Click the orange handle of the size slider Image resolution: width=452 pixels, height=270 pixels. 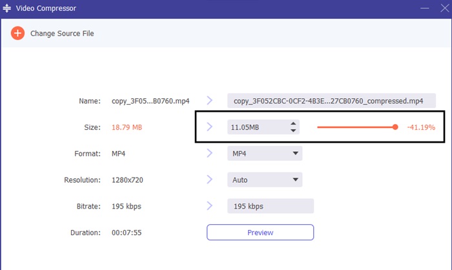[395, 127]
